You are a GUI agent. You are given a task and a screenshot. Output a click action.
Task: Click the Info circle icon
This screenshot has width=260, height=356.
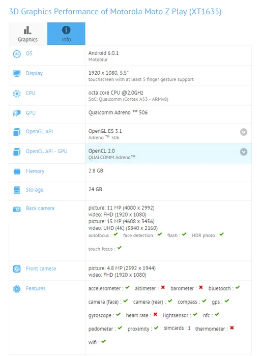click(x=66, y=30)
